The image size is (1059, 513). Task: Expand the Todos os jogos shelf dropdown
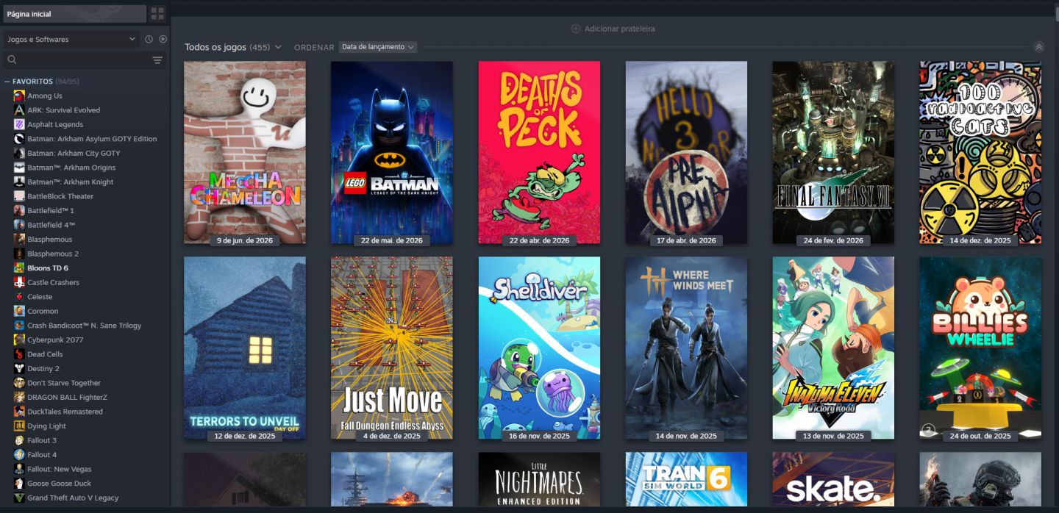tap(278, 47)
